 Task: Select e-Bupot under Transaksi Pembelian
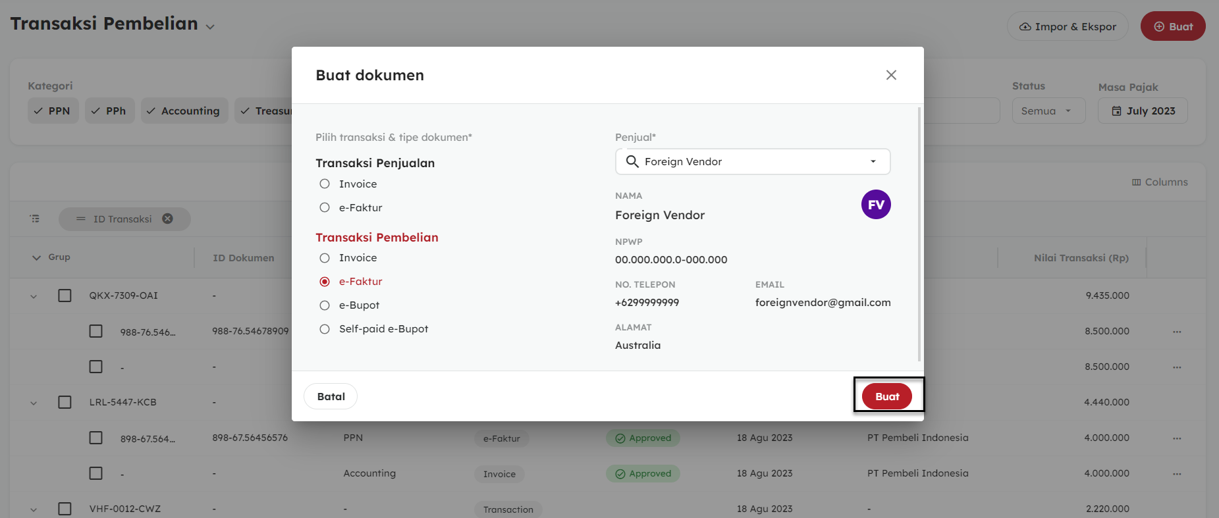[325, 305]
